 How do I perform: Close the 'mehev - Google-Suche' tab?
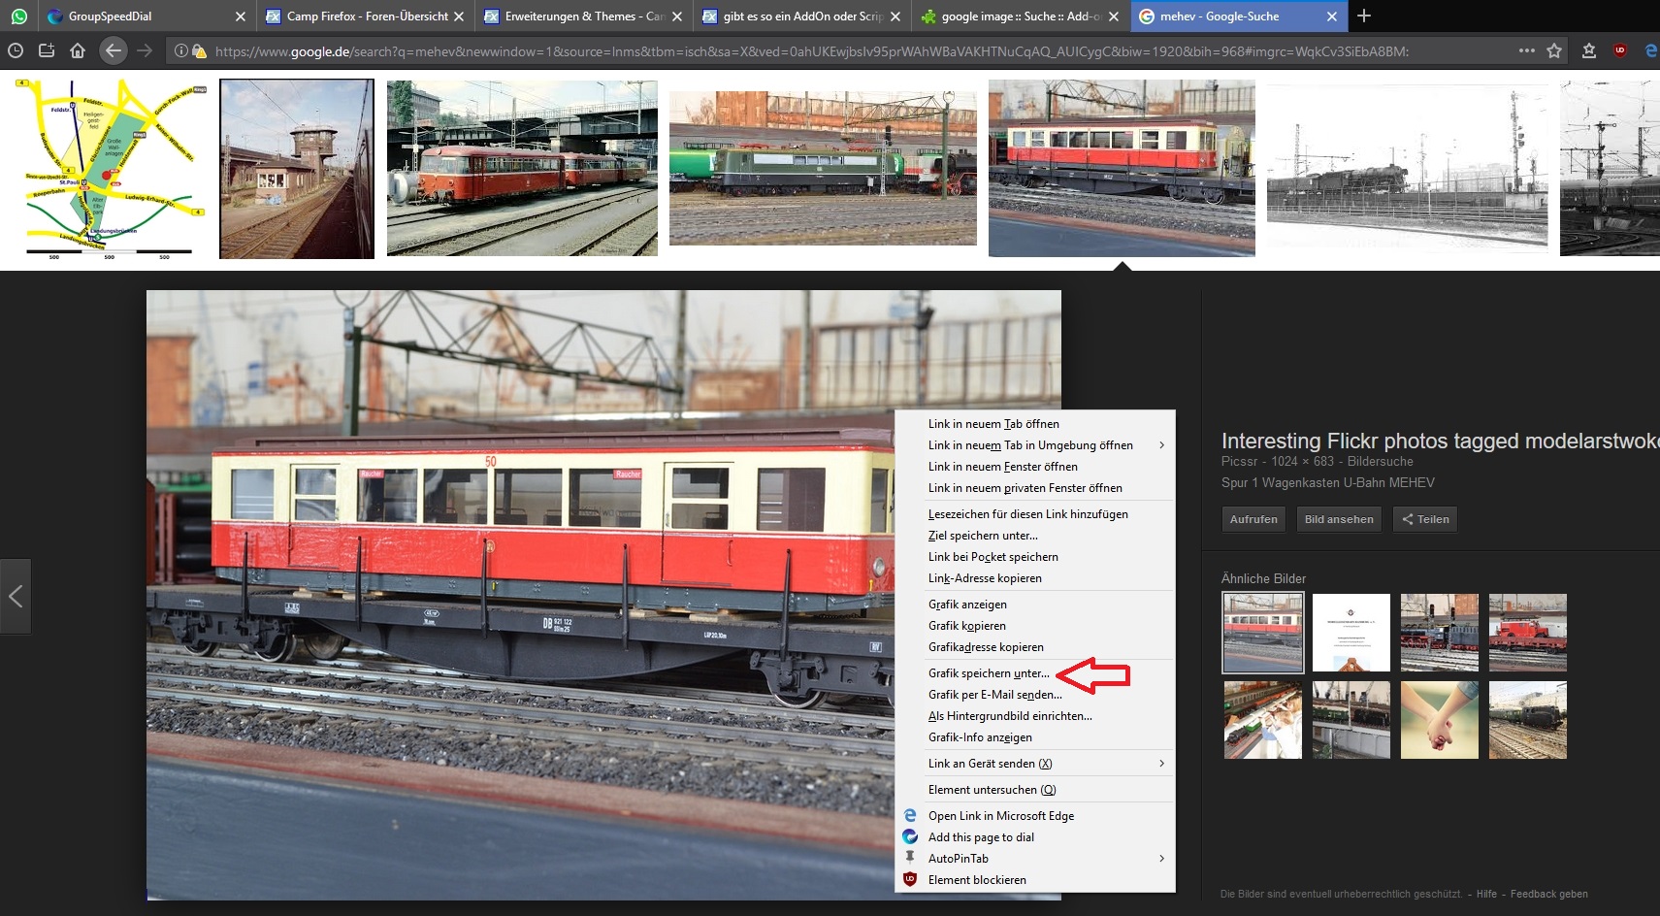[x=1332, y=16]
